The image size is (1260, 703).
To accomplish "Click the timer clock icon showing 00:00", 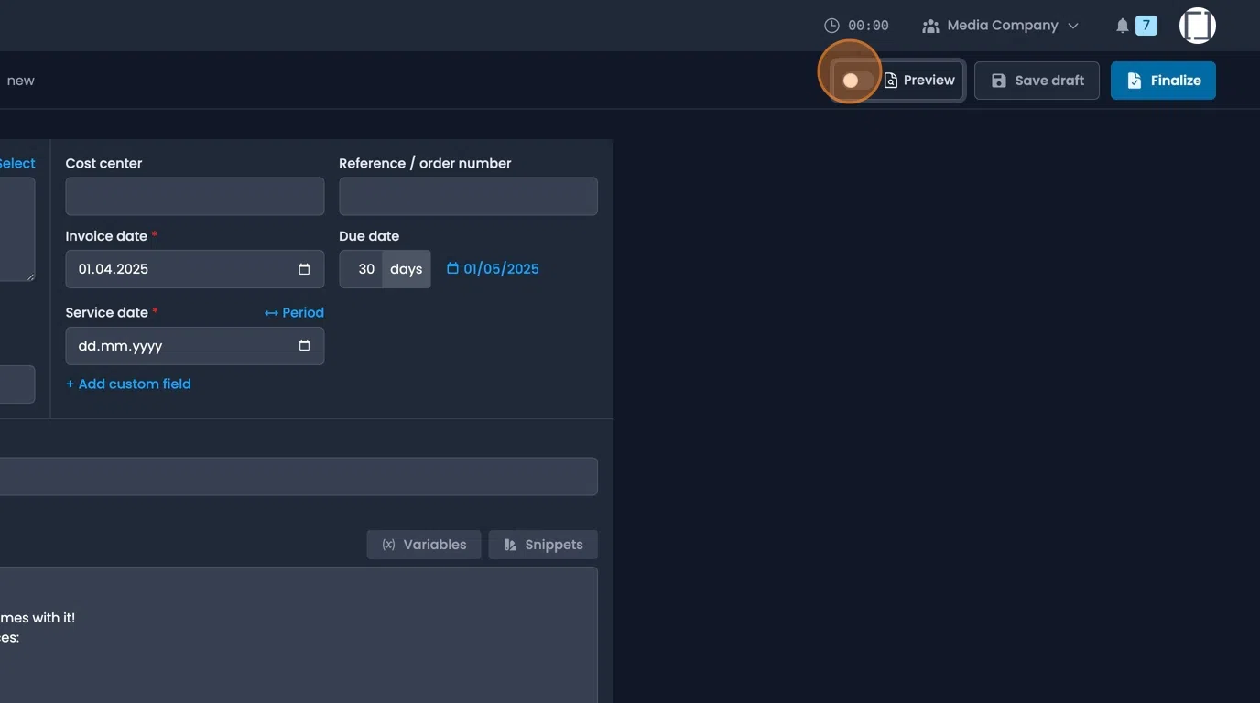I will coord(831,25).
